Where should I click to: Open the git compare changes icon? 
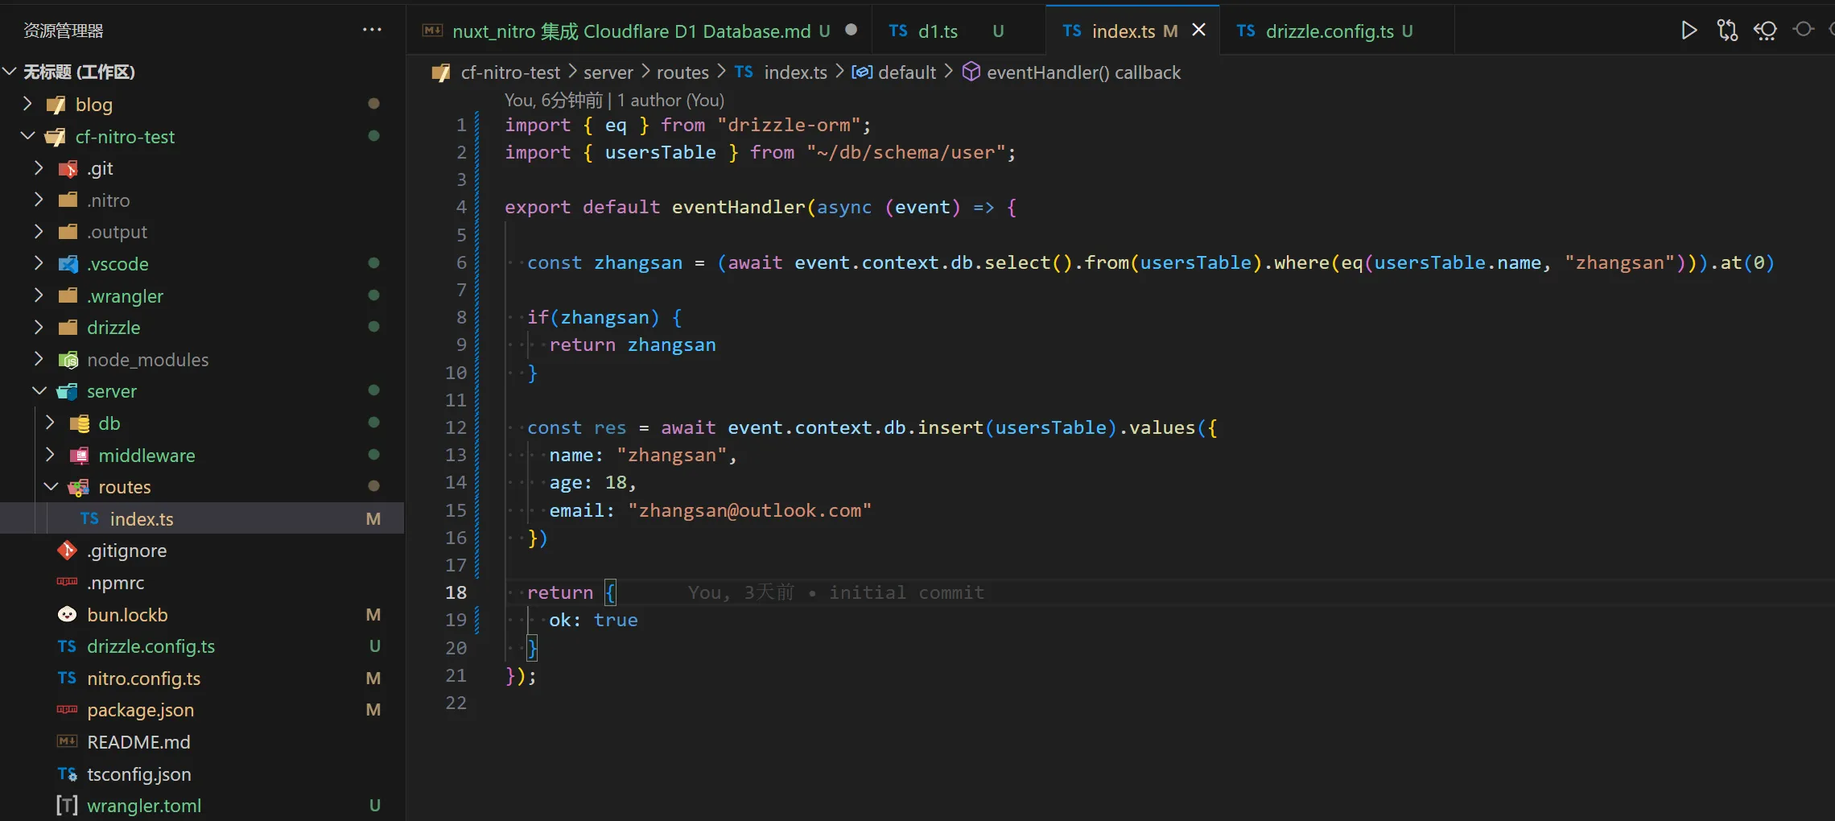click(x=1727, y=30)
